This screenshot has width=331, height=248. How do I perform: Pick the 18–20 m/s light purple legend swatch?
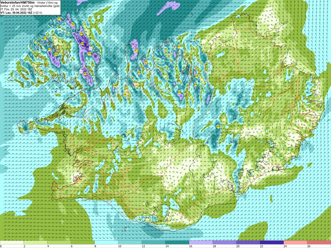225,243
